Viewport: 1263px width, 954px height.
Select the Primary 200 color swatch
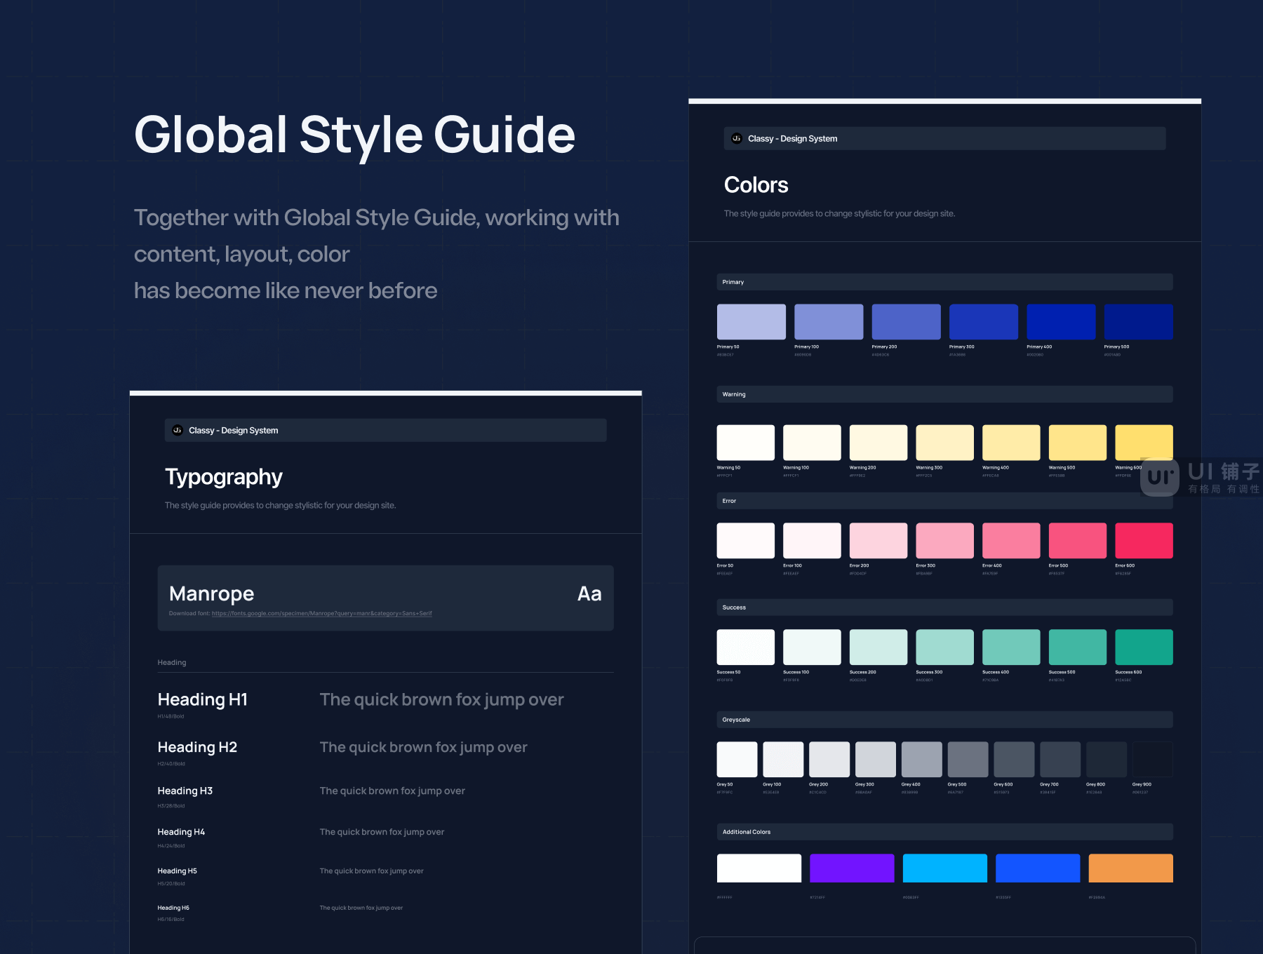(906, 322)
